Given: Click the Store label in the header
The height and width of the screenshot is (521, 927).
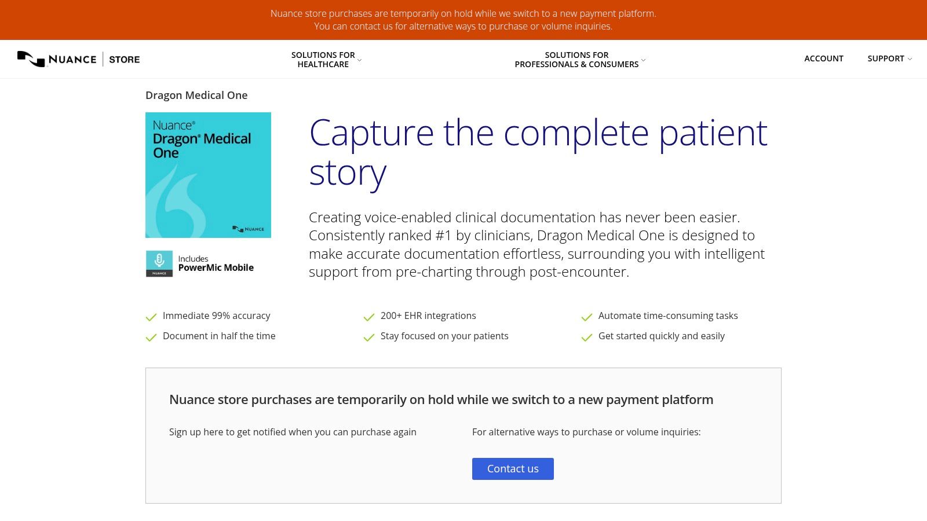Looking at the screenshot, I should click(125, 59).
